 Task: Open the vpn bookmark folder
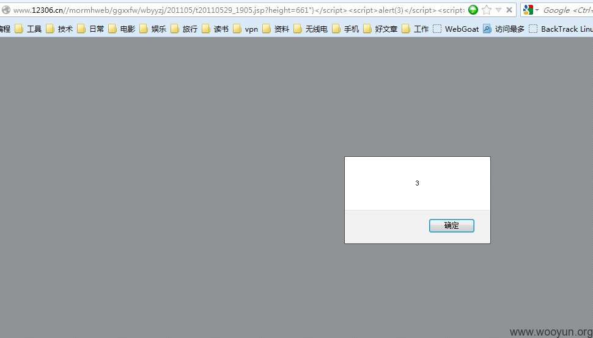click(x=246, y=29)
